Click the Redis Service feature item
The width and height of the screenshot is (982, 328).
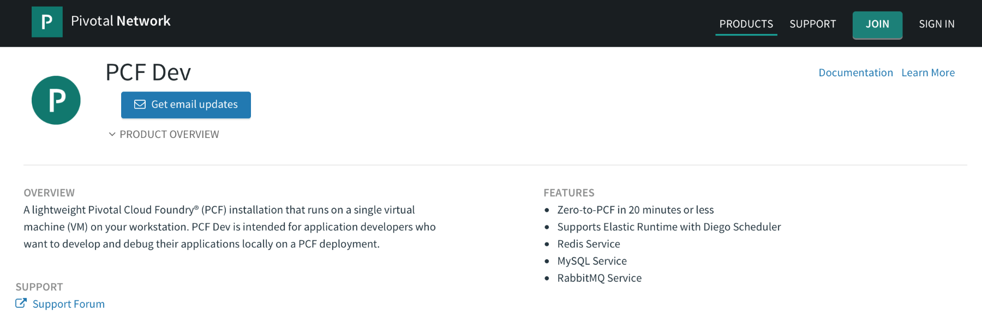(589, 244)
